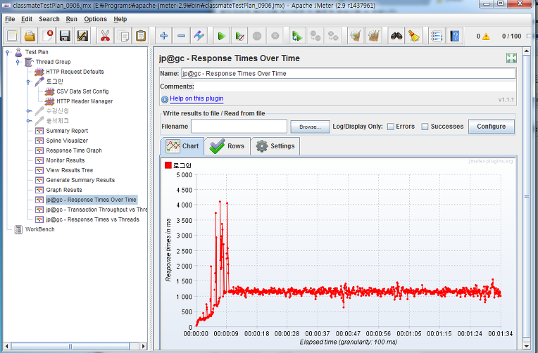This screenshot has width=538, height=353.
Task: Select the HTTP Request Defaults element
Action: (x=75, y=72)
